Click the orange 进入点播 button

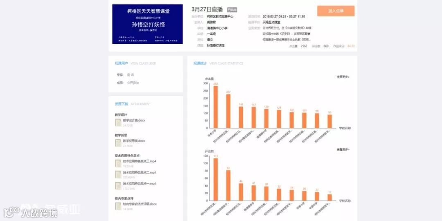point(336,11)
